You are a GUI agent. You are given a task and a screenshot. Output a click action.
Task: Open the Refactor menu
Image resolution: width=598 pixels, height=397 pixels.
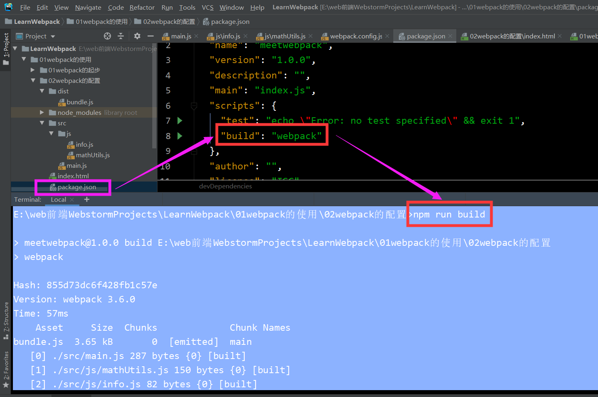pos(142,7)
